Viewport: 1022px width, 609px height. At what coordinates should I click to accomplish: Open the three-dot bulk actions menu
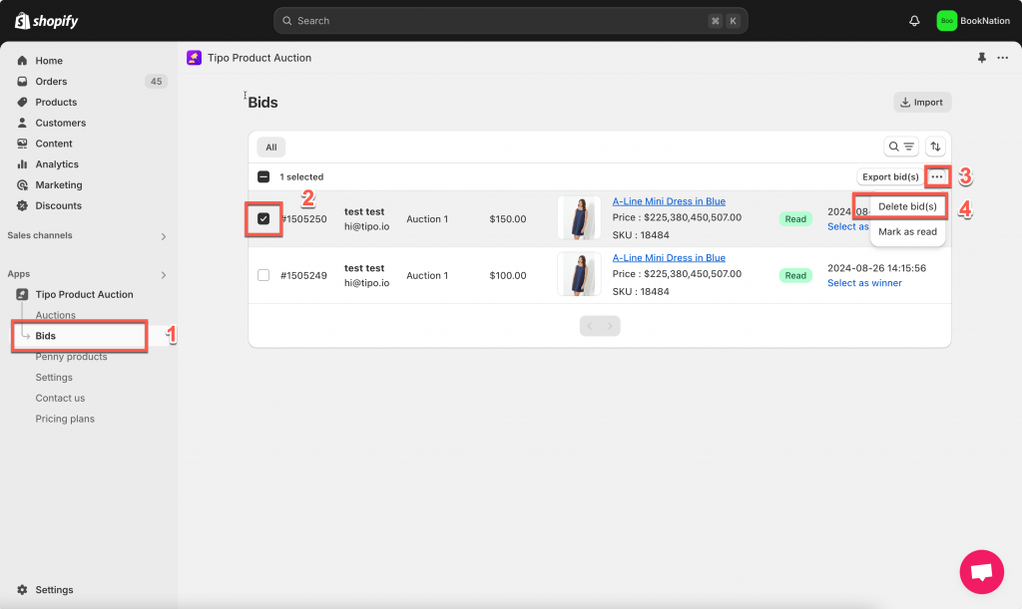pos(936,177)
